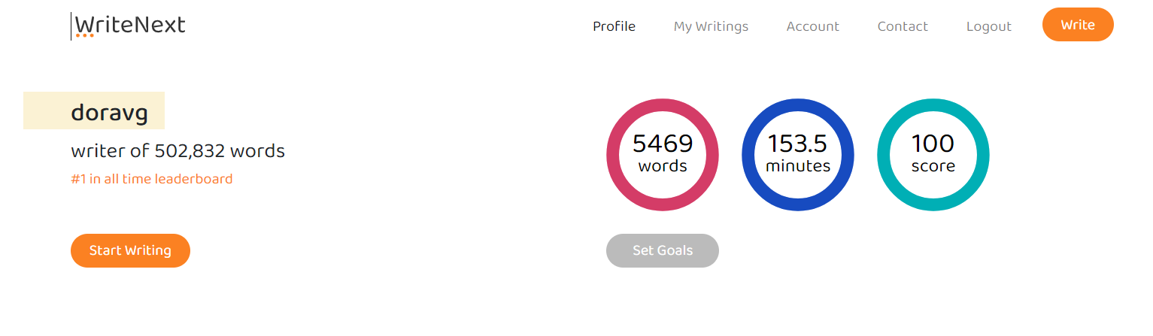The height and width of the screenshot is (336, 1153).
Task: Open Set Goals
Action: [x=662, y=250]
